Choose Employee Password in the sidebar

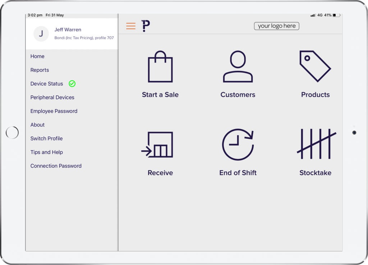tap(54, 111)
